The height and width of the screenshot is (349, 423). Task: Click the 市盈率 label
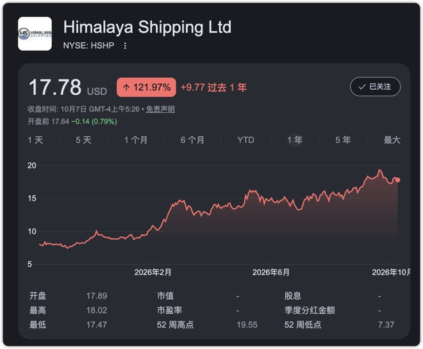(169, 310)
